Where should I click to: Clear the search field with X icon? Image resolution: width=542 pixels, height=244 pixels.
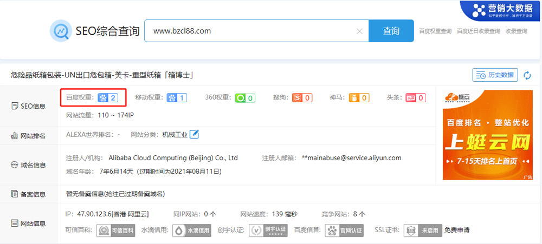coord(359,31)
